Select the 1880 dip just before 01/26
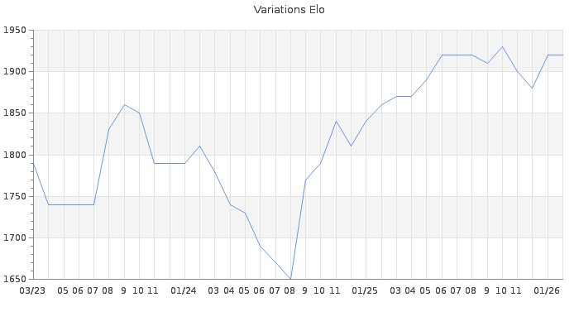The width and height of the screenshot is (579, 331). (533, 88)
